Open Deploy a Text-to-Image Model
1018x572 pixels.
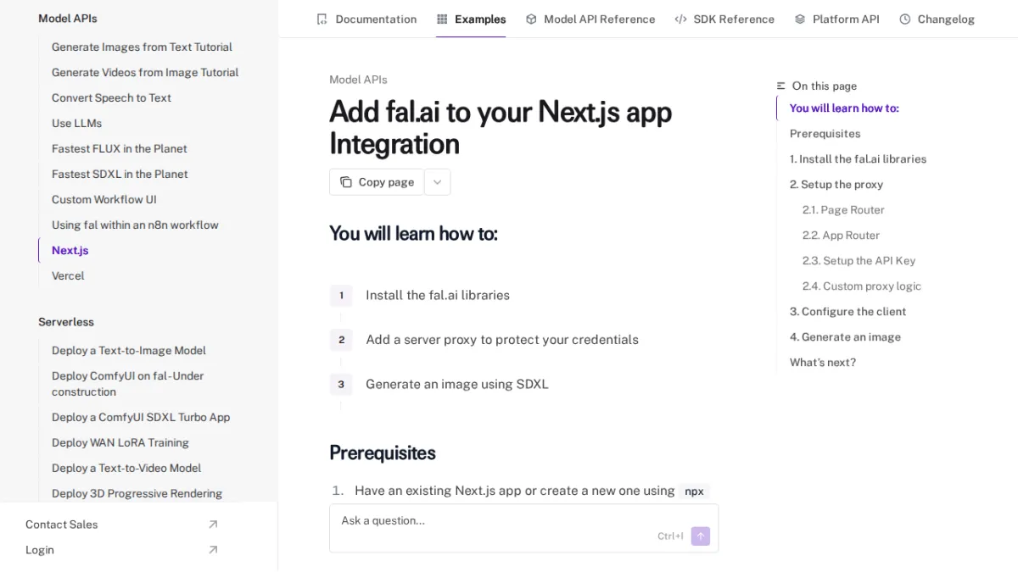(129, 350)
